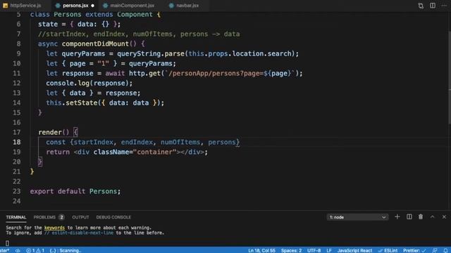Screen dimensions: 451x253
Task: Open changes compare icon in editor title
Action: [421, 6]
